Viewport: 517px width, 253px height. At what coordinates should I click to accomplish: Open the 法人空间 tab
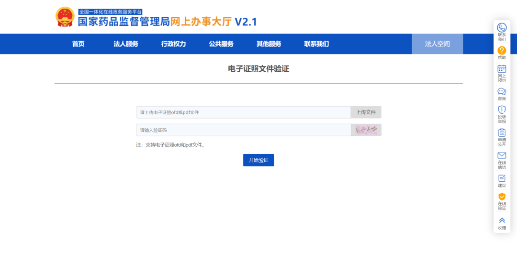pyautogui.click(x=437, y=44)
